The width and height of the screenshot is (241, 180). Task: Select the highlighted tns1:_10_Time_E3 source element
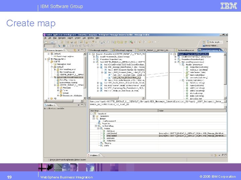pos(127,78)
